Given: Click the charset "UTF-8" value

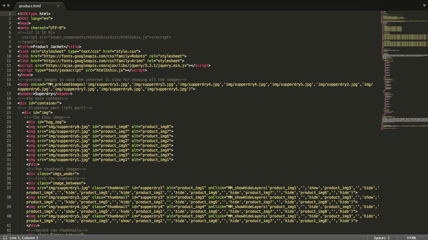Looking at the screenshot, I should coord(56,28).
